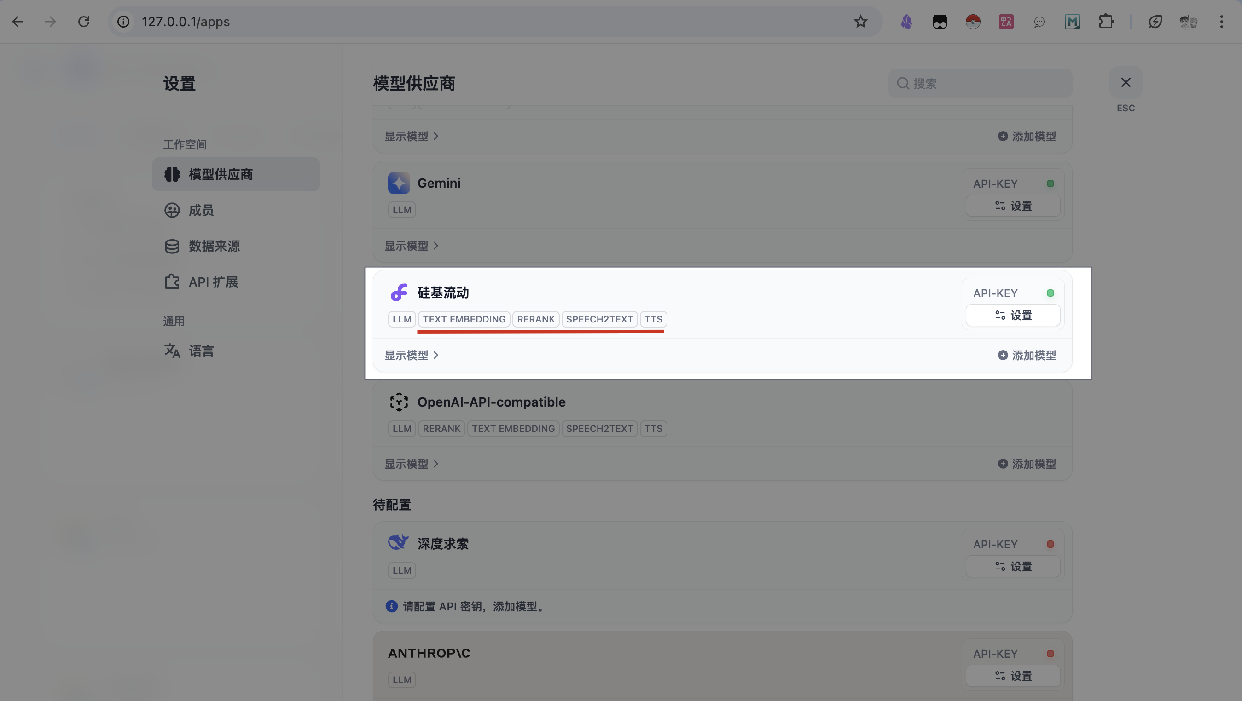Click the LLM tag under 深度求索
This screenshot has height=701, width=1242.
click(401, 570)
